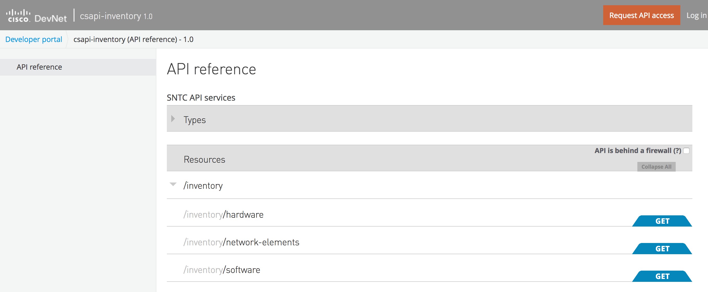Screen dimensions: 708x292
Task: Click the /inventory/hardware resource row
Action: coord(224,215)
